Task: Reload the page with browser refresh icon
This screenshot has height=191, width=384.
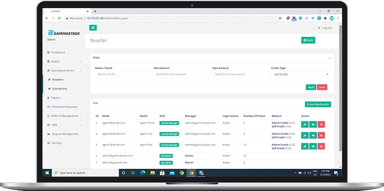Action: 59,18
